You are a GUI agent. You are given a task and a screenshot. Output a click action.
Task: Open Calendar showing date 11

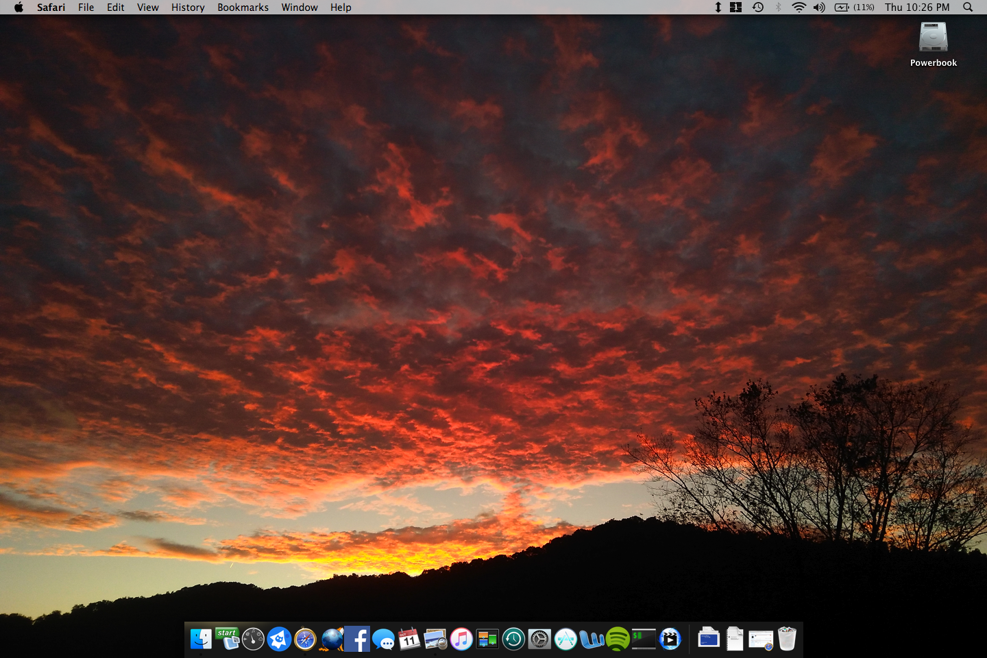click(x=409, y=639)
